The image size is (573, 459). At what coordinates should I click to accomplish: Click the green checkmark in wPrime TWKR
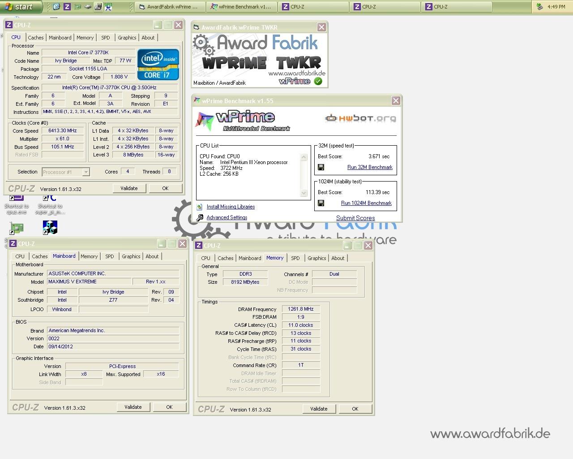tap(318, 81)
